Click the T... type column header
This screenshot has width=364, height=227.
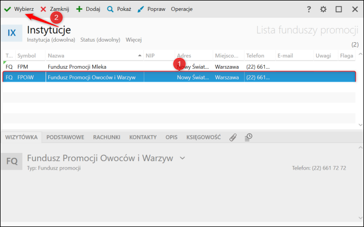pyautogui.click(x=9, y=56)
